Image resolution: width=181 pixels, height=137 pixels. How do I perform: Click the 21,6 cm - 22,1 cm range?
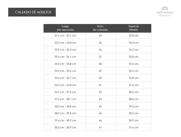coord(65,36)
